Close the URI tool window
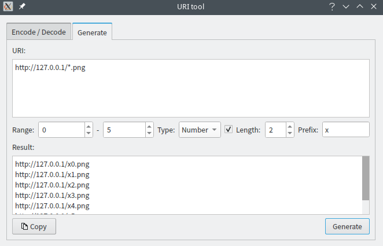The width and height of the screenshot is (383, 246). pyautogui.click(x=374, y=6)
